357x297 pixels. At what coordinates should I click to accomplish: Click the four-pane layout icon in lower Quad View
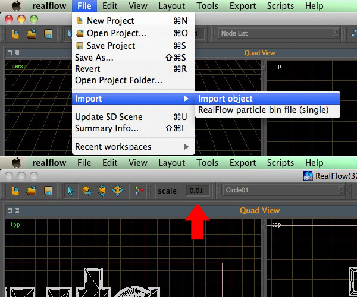point(17,210)
